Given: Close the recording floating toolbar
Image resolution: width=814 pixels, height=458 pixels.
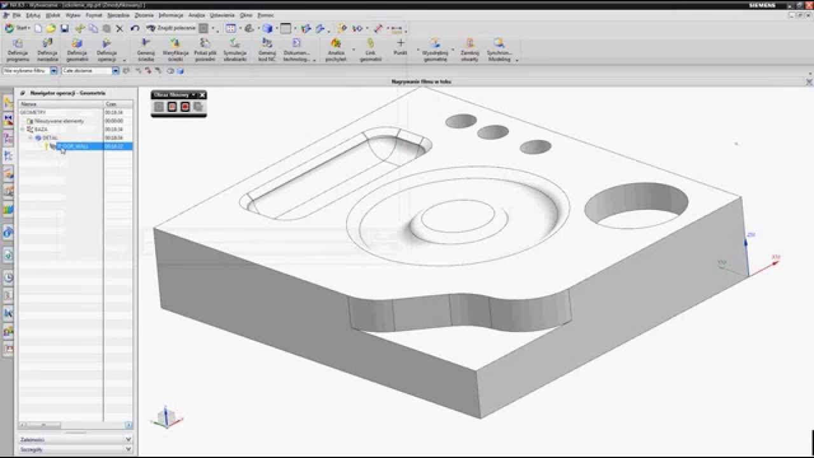Looking at the screenshot, I should coord(202,95).
